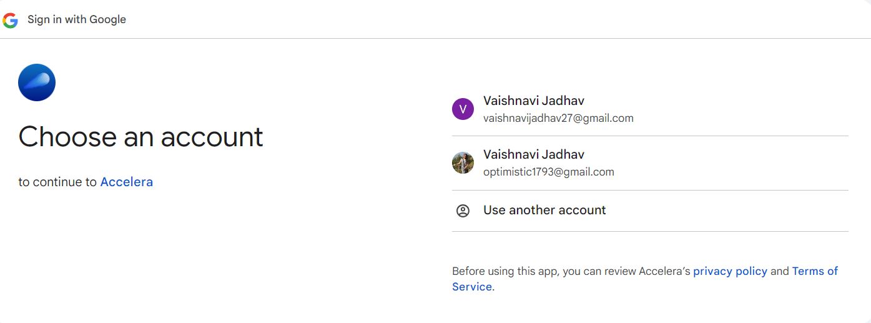Choose the vaishnavijadhav27@gmail.com email address
The height and width of the screenshot is (323, 871).
click(x=558, y=117)
